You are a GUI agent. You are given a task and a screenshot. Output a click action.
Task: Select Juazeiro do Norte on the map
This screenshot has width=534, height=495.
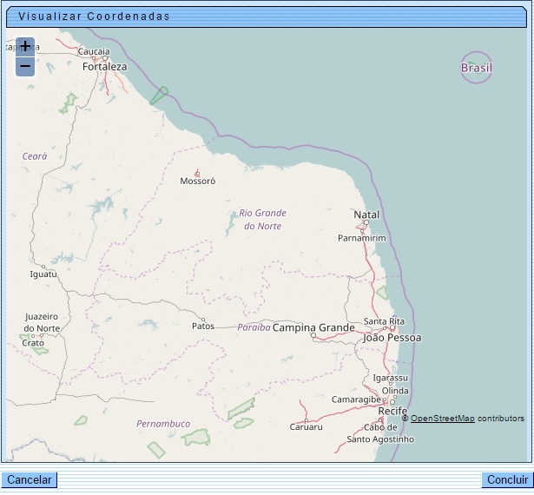42,322
